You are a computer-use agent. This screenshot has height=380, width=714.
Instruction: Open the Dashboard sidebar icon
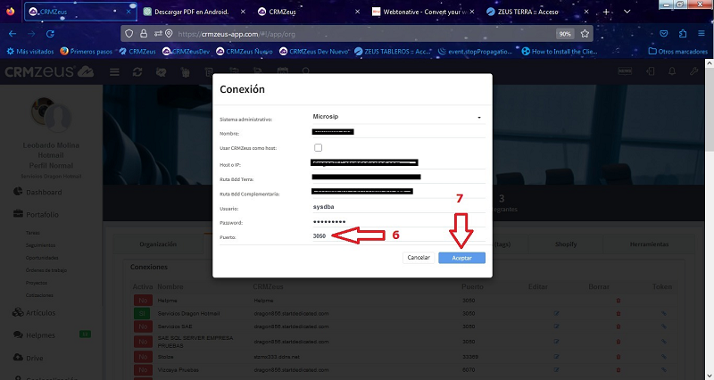[x=19, y=192]
